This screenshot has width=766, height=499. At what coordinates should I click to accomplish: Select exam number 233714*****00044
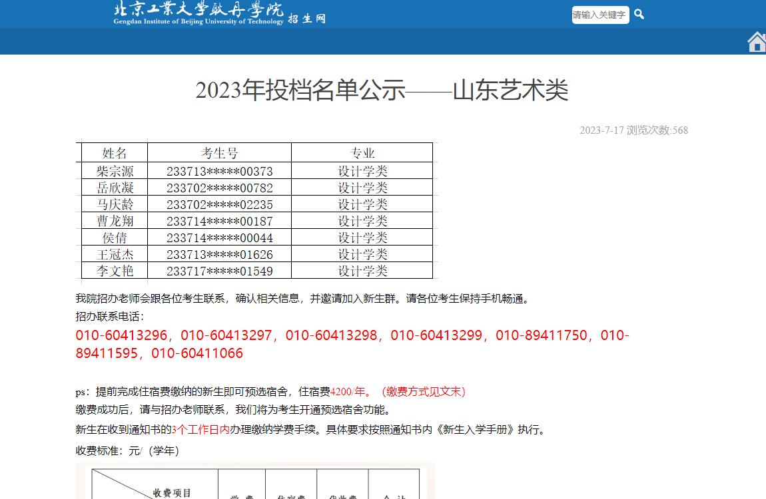click(219, 238)
